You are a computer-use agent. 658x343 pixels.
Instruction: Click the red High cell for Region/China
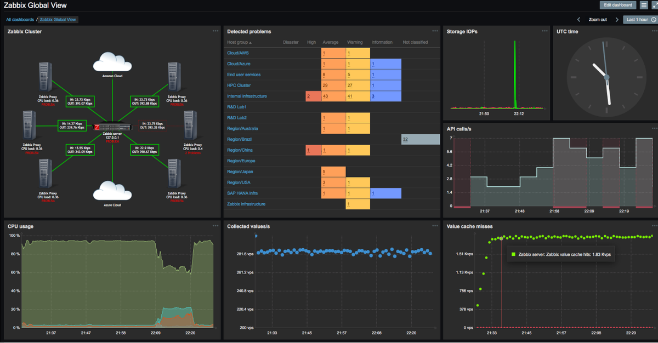pos(313,150)
